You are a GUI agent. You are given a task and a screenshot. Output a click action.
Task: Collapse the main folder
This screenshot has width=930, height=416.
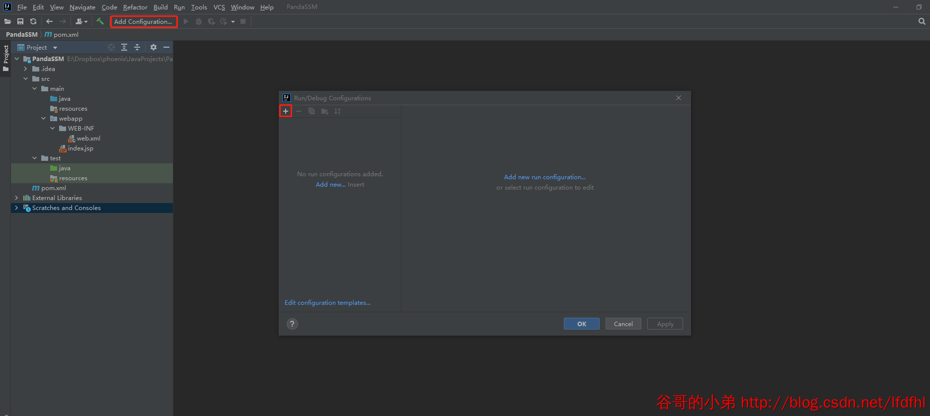click(35, 88)
